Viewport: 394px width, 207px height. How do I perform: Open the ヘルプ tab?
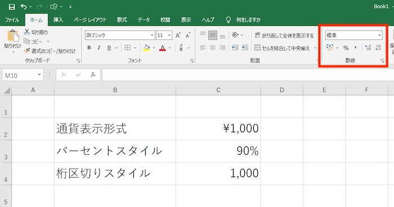click(x=208, y=20)
